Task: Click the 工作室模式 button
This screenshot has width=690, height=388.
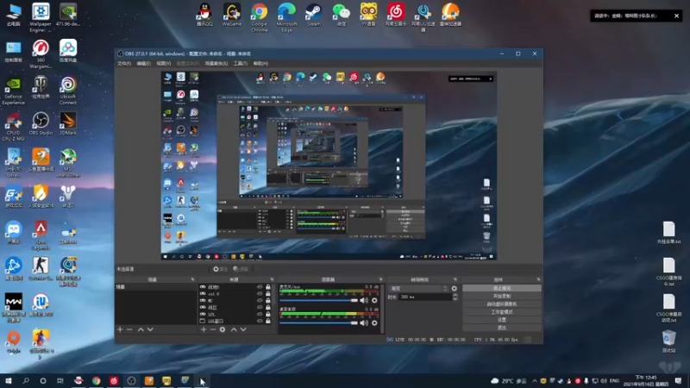Action: [502, 312]
